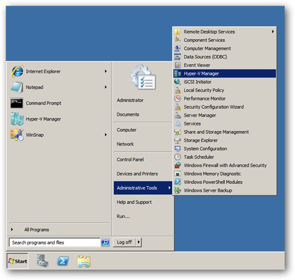The image size is (295, 280).
Task: Click the Storage Explorer icon
Action: [178, 140]
